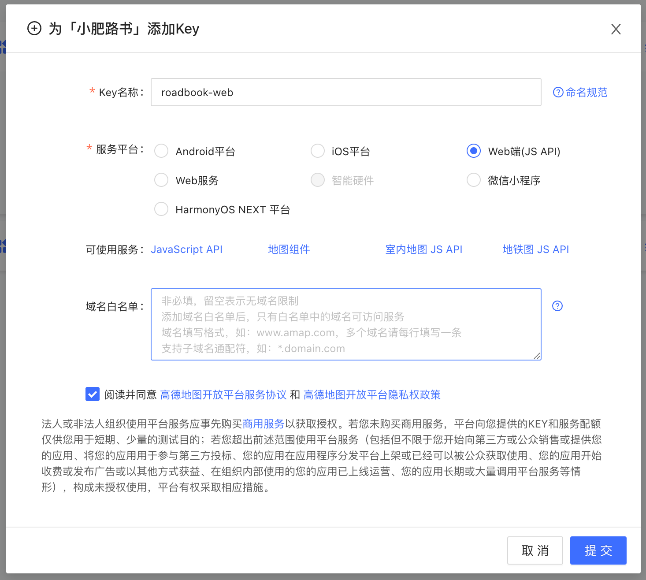This screenshot has height=580, width=646.
Task: Click the help icon beside 命名规范
Action: pos(558,92)
